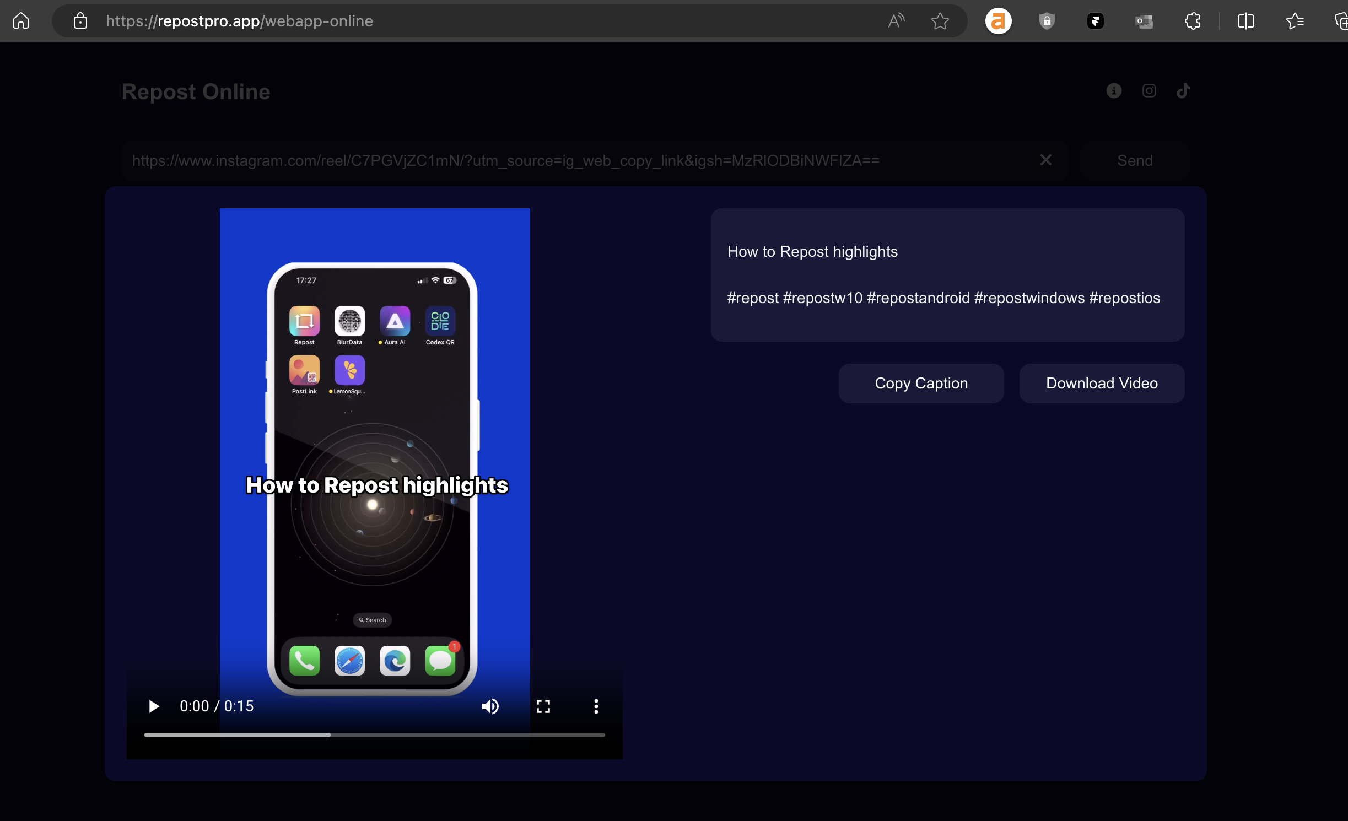Open the info icon in the page header
1348x821 pixels.
pyautogui.click(x=1113, y=91)
